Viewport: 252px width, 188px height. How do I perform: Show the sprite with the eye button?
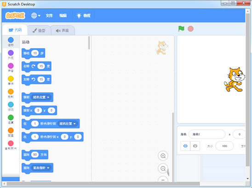[x=185, y=146]
